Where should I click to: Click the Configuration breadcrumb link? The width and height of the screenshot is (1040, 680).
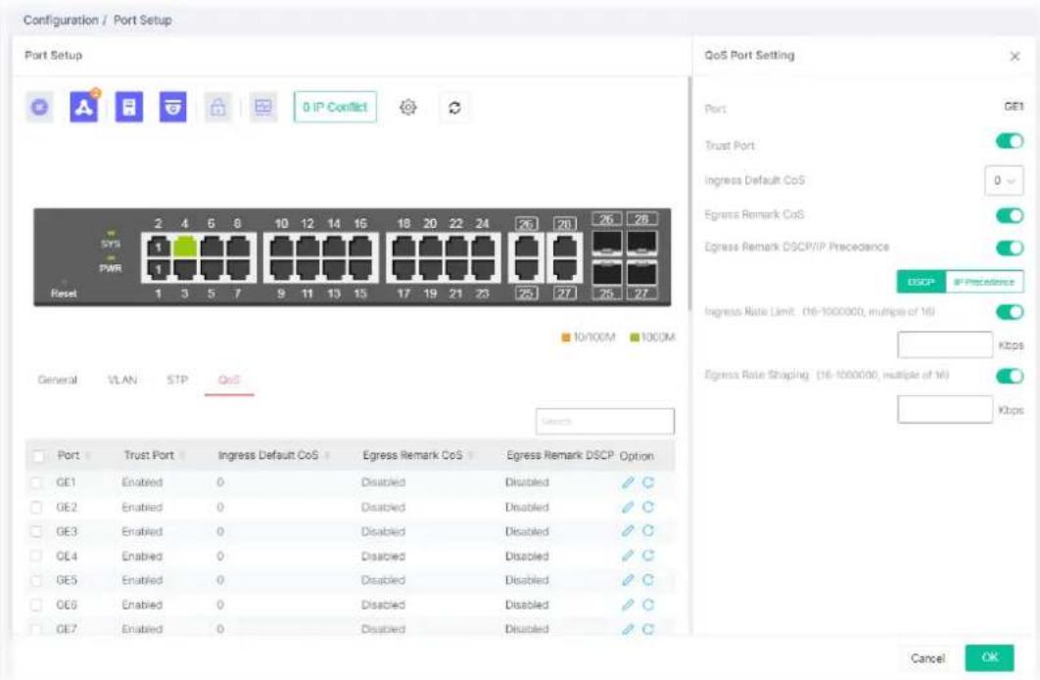(x=61, y=20)
